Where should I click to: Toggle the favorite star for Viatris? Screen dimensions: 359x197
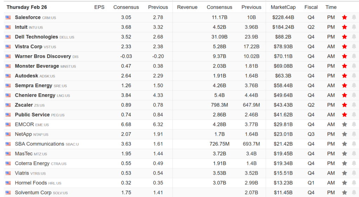(x=344, y=173)
